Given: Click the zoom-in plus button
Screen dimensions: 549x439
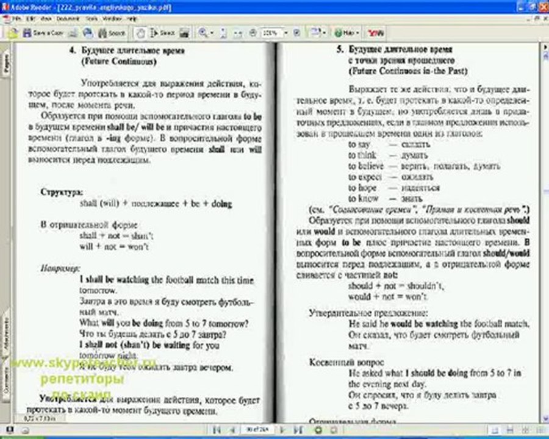Looking at the screenshot, I should [297, 33].
